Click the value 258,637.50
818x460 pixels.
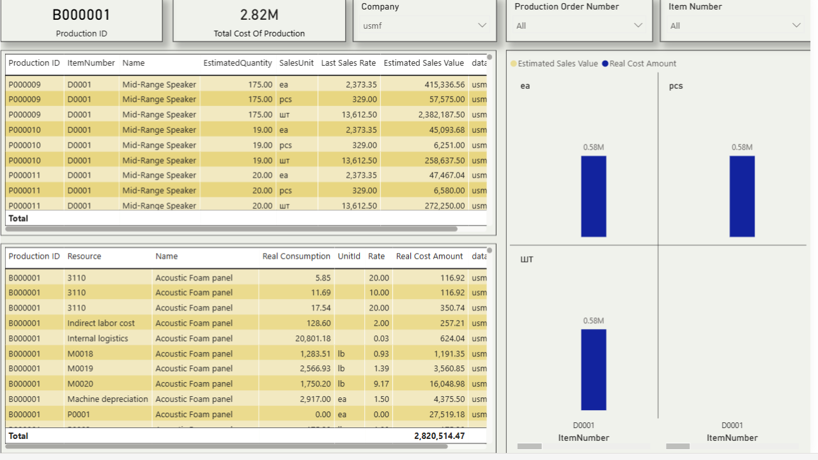[444, 161]
